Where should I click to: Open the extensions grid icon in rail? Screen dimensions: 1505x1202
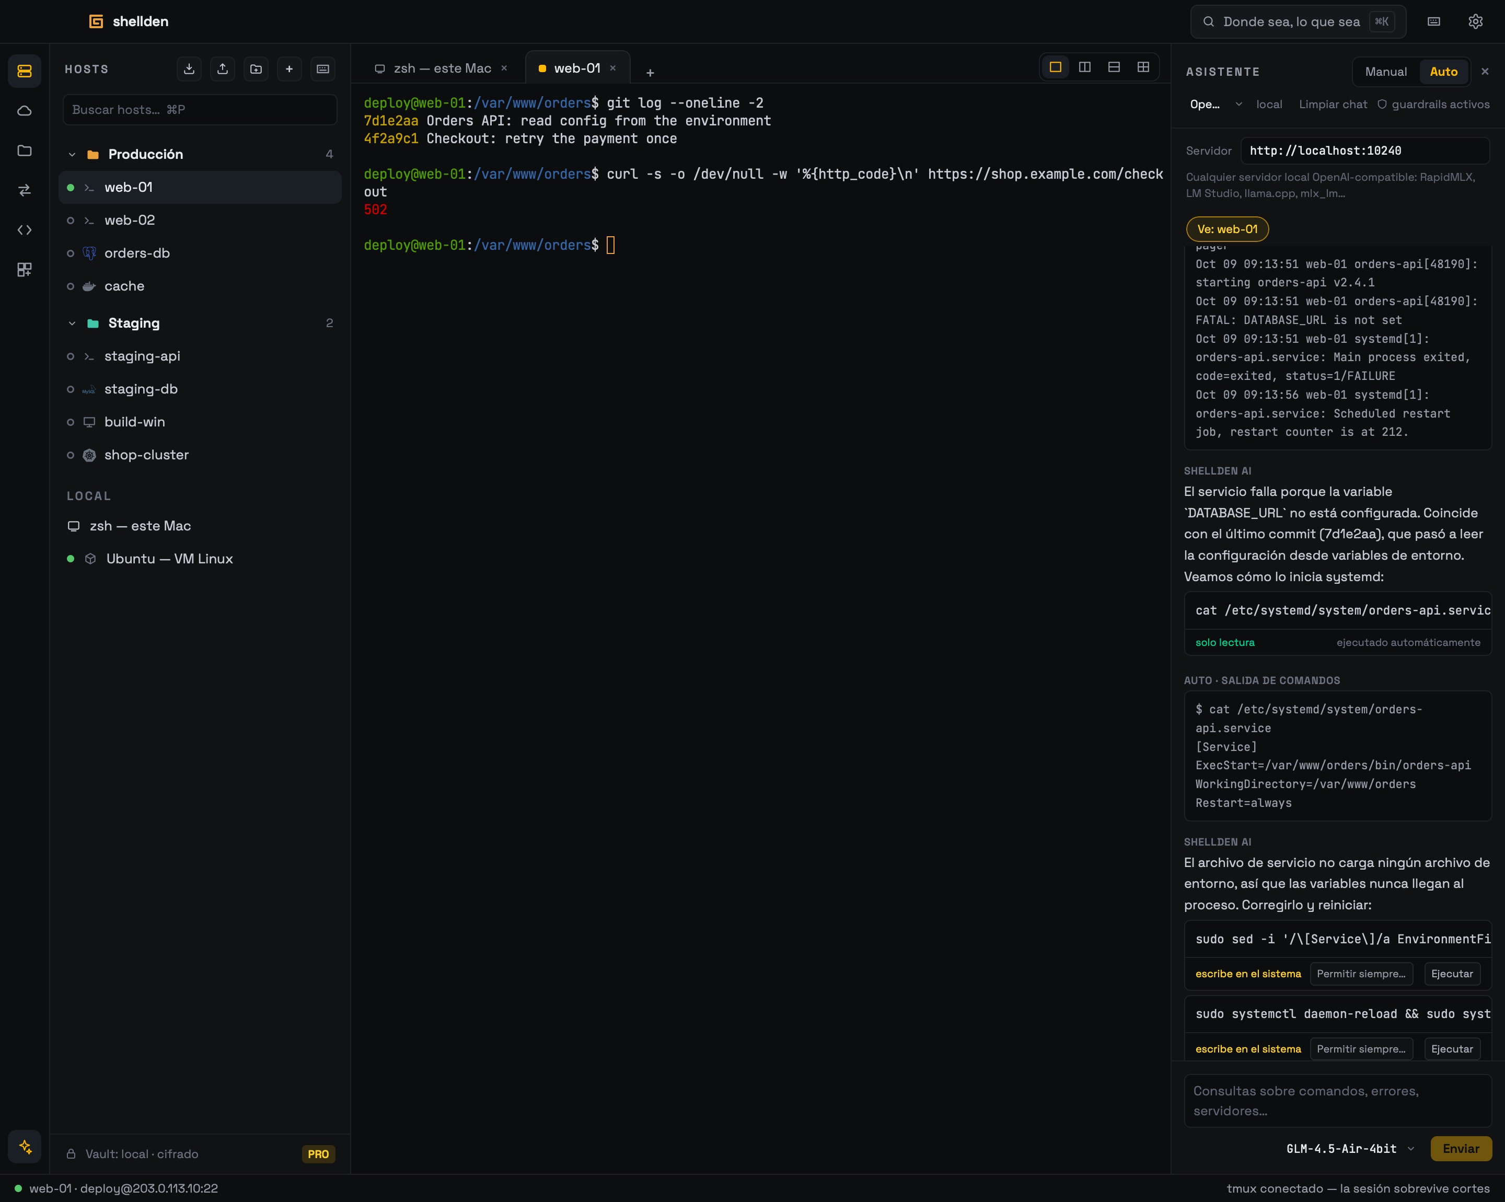[x=25, y=270]
